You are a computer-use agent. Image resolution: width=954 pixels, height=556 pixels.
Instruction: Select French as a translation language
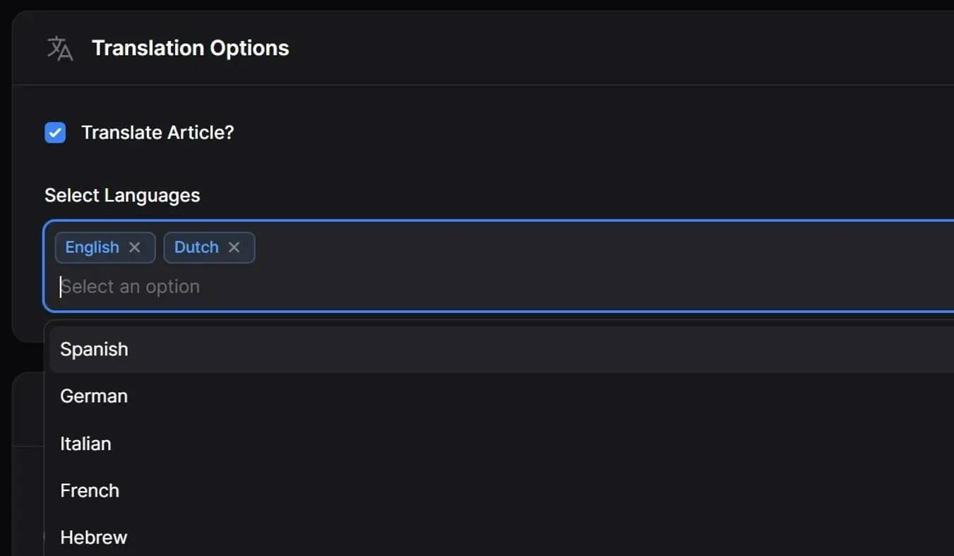(90, 490)
